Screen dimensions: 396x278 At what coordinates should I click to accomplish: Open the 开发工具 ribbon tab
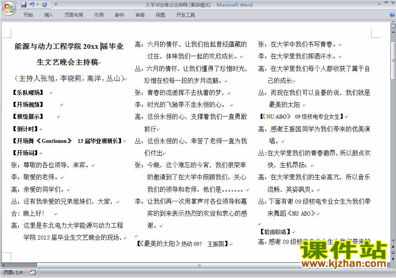click(186, 15)
